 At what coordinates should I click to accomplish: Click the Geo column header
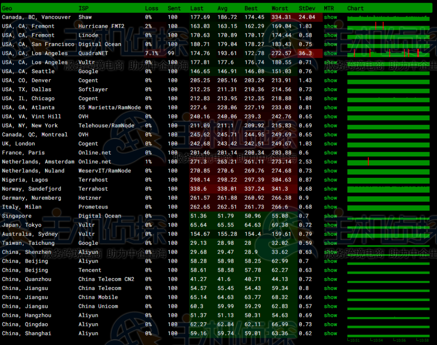[x=7, y=8]
